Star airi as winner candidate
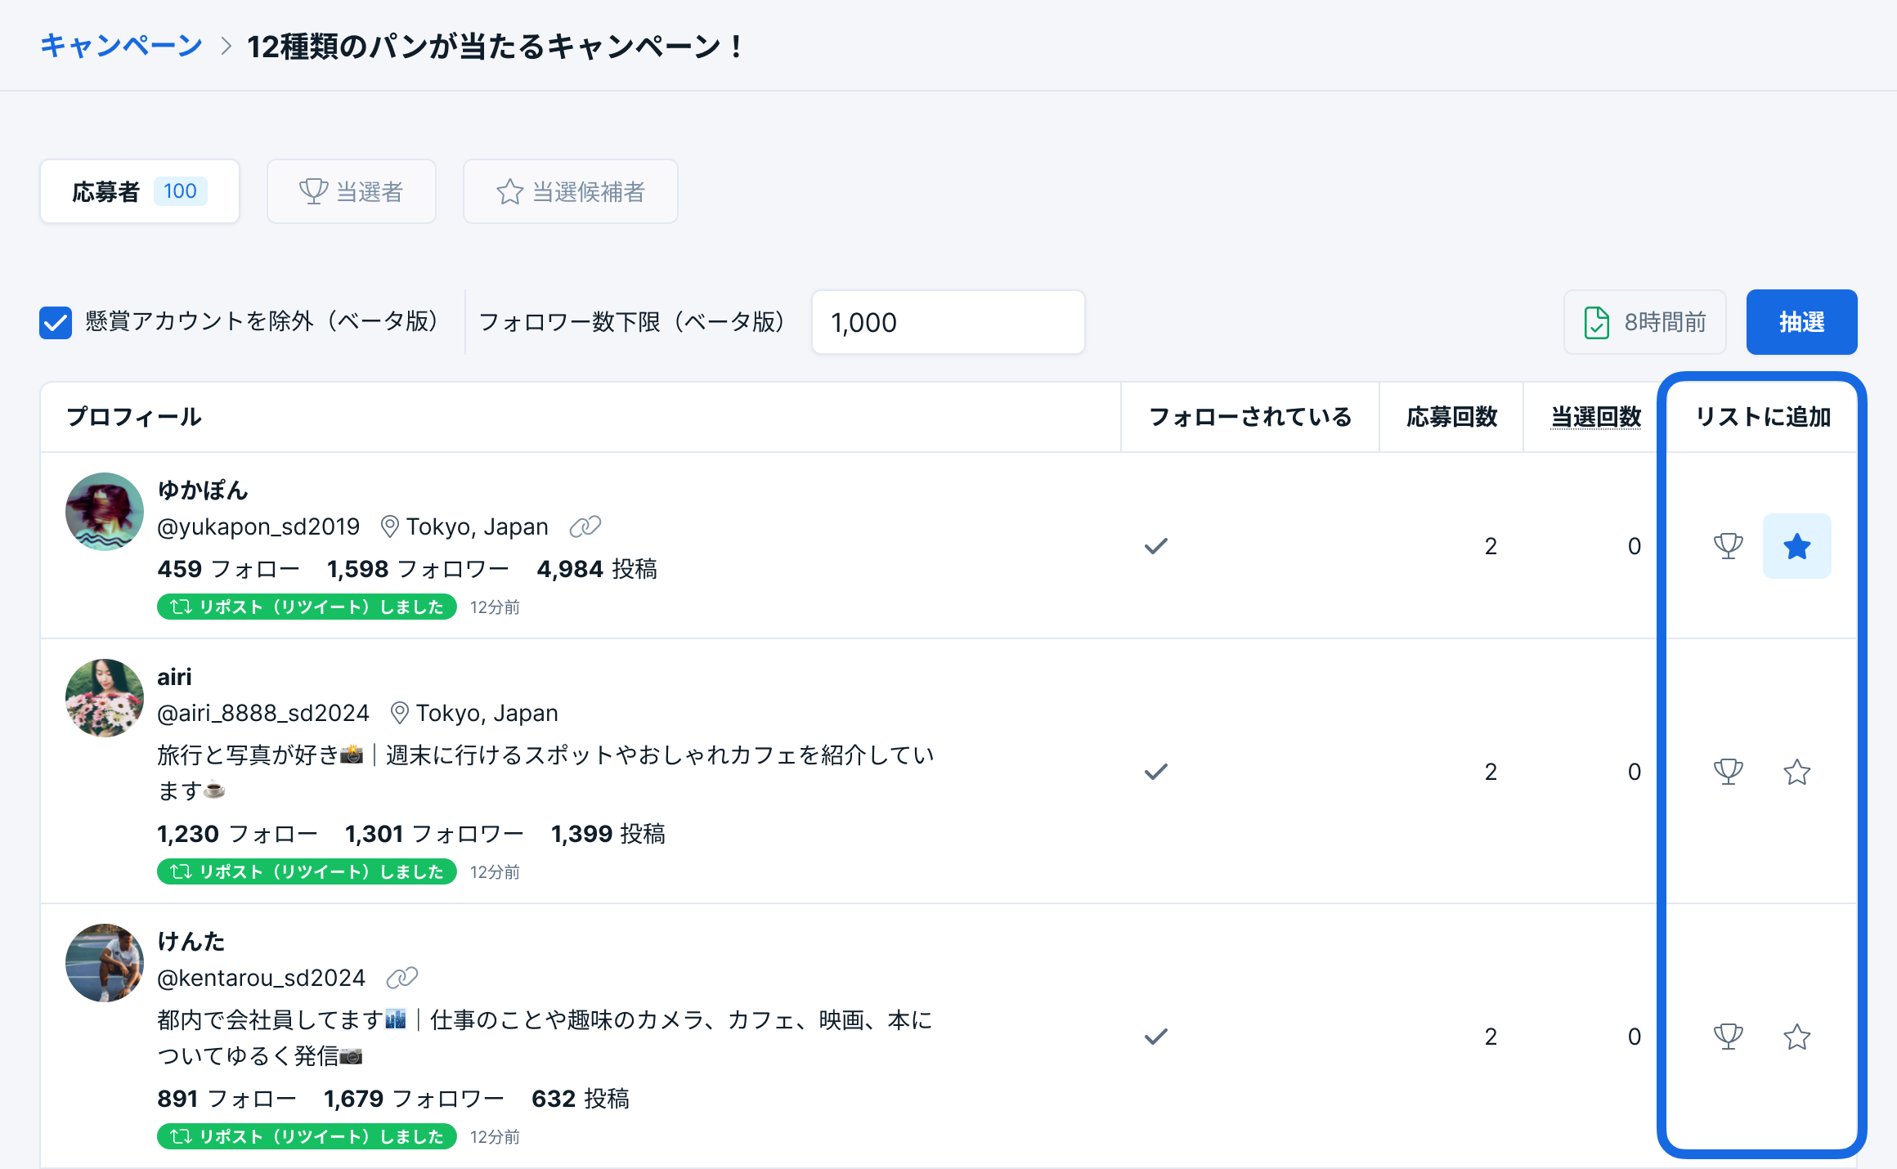Screen dimensions: 1897x1169 pyautogui.click(x=1796, y=772)
